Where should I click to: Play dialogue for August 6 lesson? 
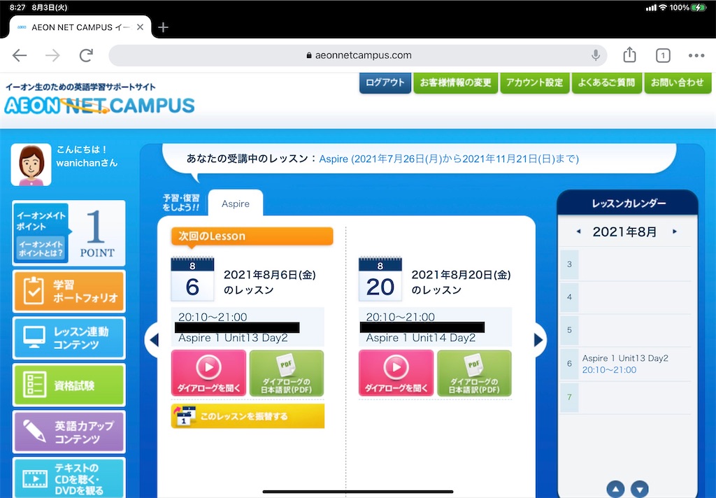coord(208,373)
